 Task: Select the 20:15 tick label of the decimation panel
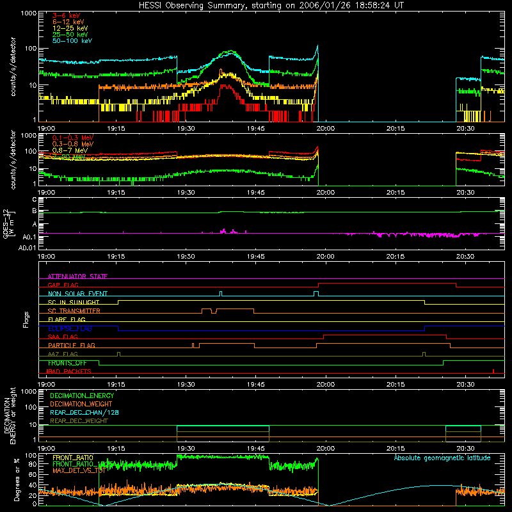396,449
